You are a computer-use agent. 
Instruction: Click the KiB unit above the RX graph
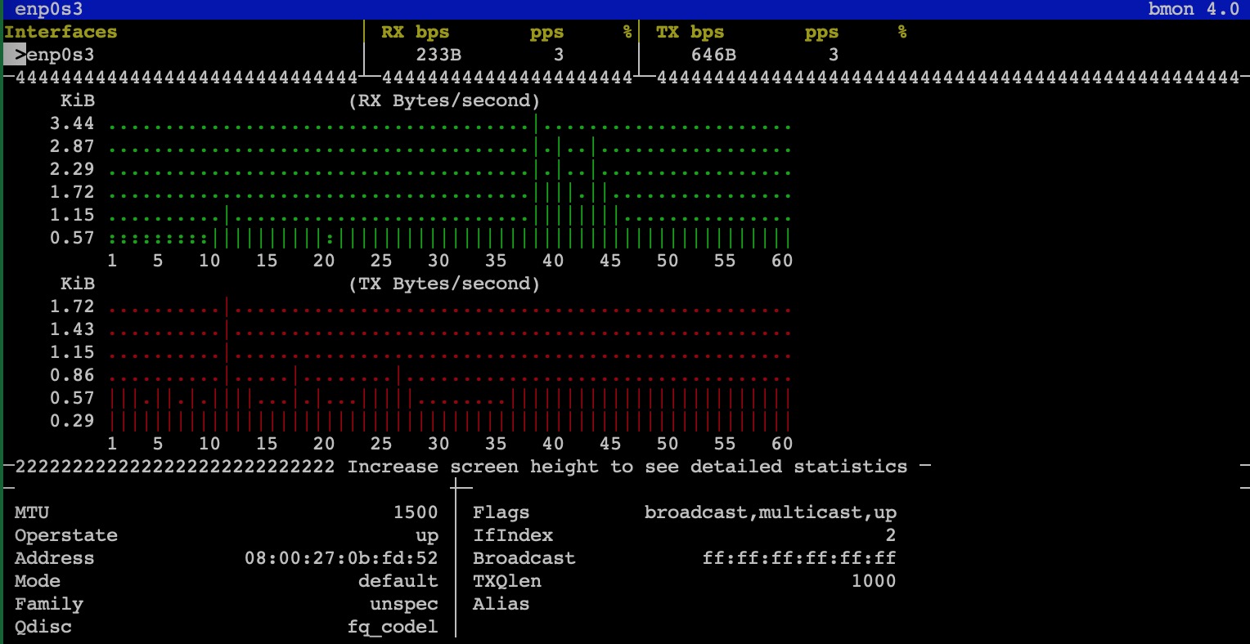[x=78, y=101]
